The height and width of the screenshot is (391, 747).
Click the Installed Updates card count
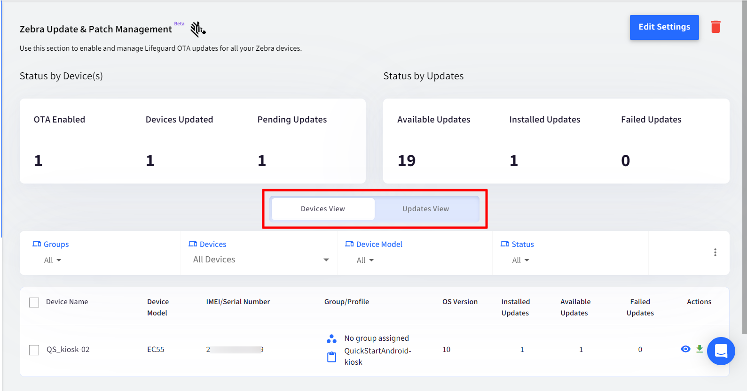[514, 161]
